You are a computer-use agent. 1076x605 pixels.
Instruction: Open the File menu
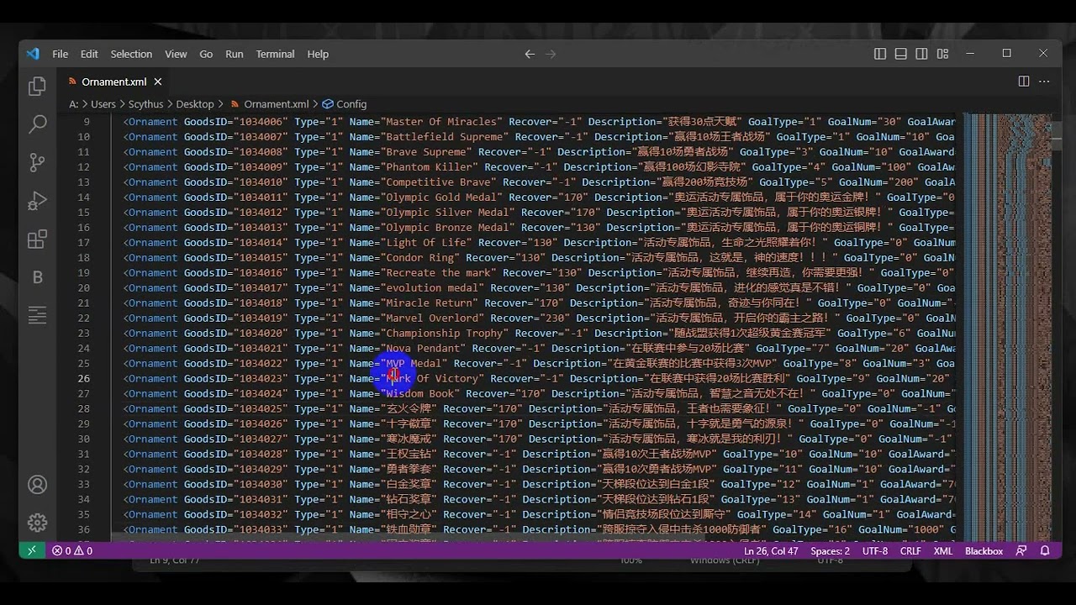[60, 54]
